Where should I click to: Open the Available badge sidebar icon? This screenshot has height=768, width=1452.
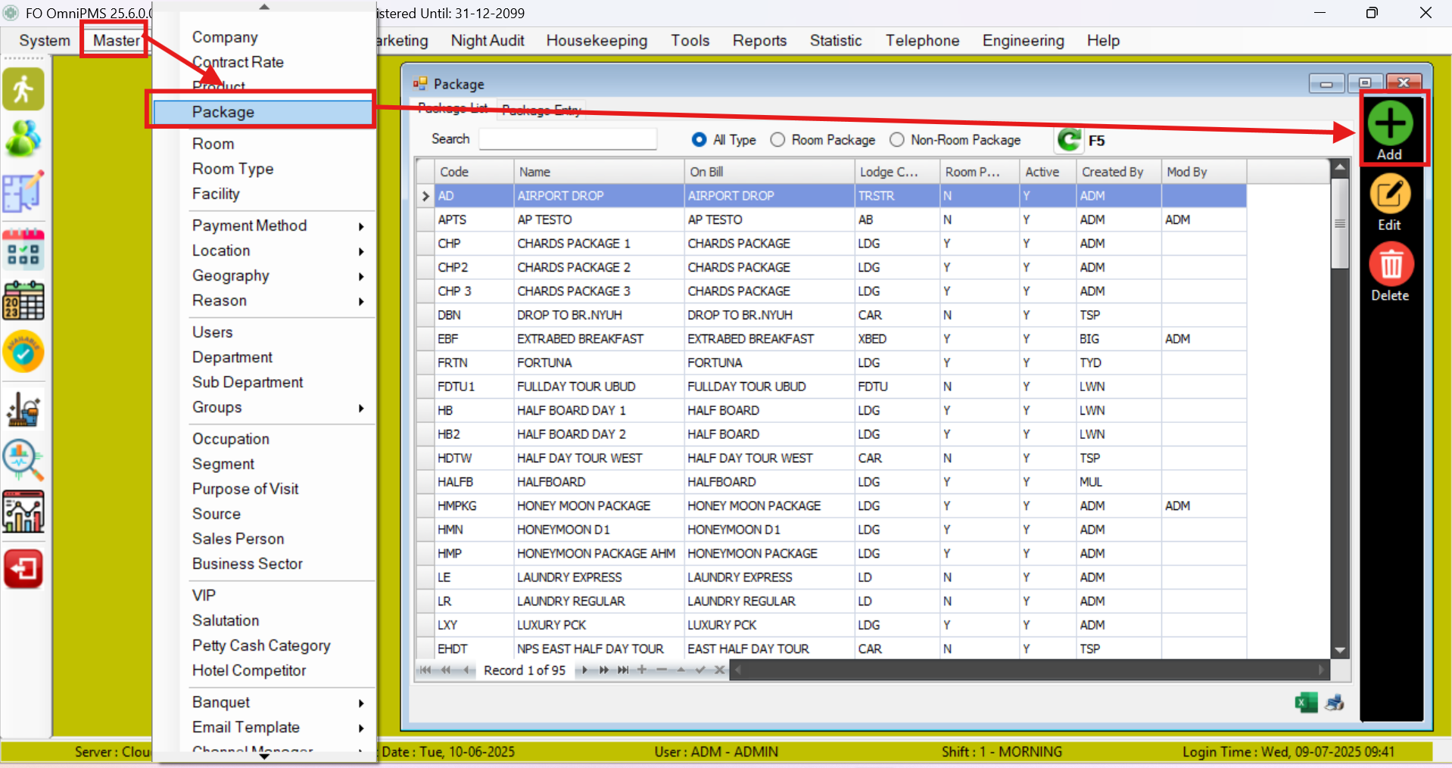click(23, 352)
